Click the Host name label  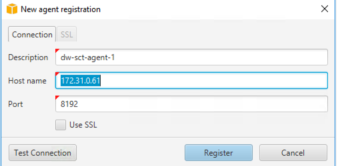click(x=27, y=81)
